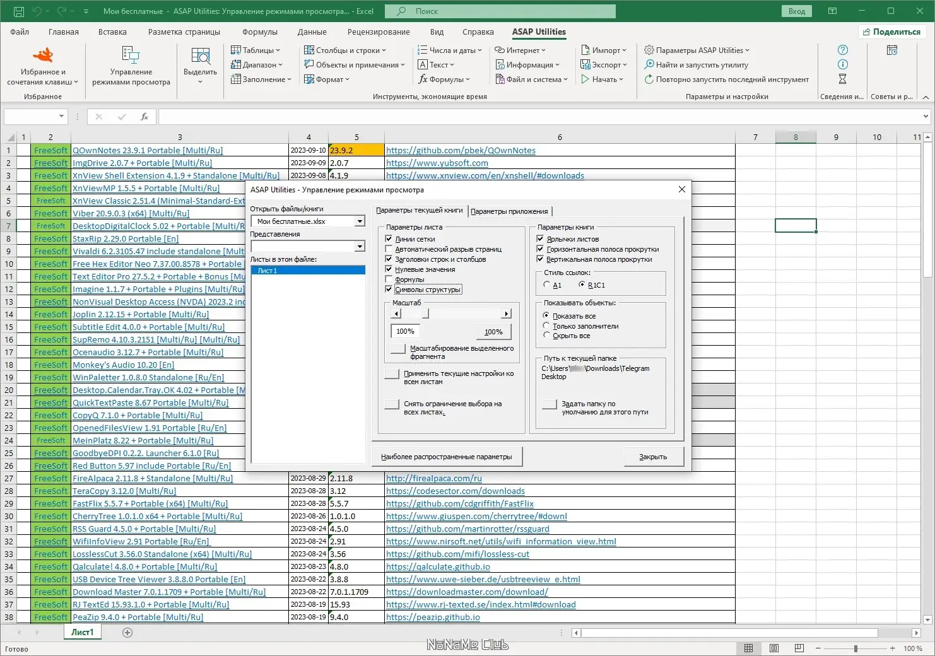Uncheck the Линии сетки gridlines checkbox
The width and height of the screenshot is (935, 656).
(x=389, y=239)
